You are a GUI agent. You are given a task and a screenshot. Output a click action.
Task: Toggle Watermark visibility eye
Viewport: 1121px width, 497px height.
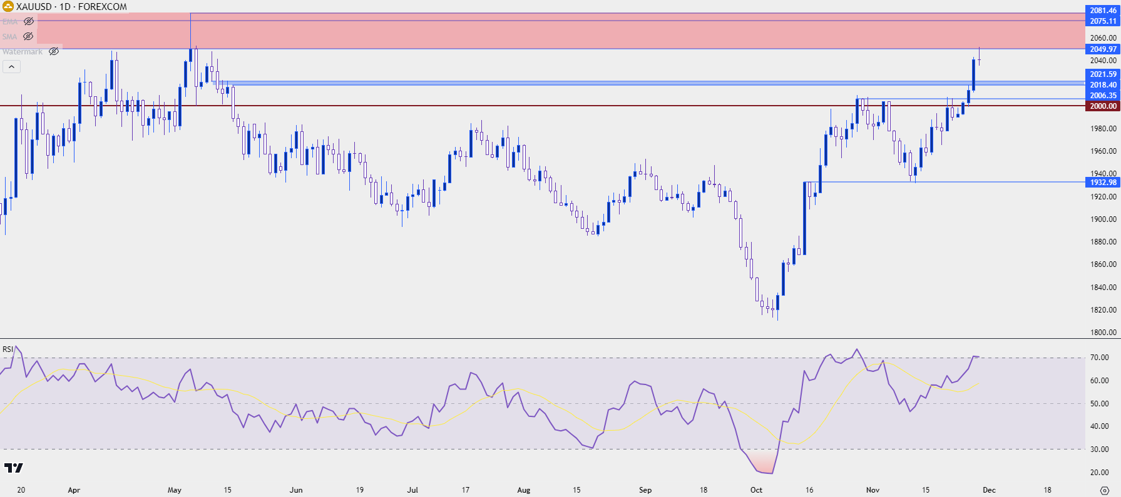54,51
